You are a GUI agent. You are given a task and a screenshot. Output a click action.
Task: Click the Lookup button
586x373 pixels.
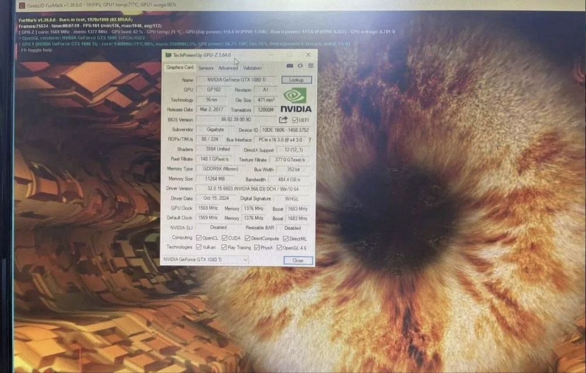(297, 80)
